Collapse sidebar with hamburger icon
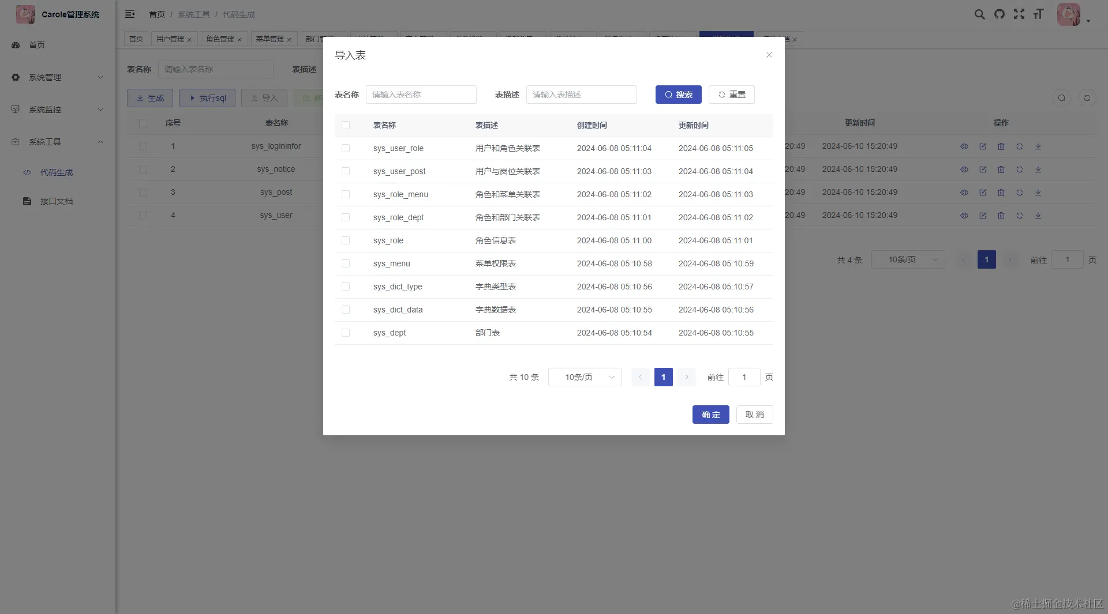This screenshot has width=1108, height=614. tap(130, 14)
